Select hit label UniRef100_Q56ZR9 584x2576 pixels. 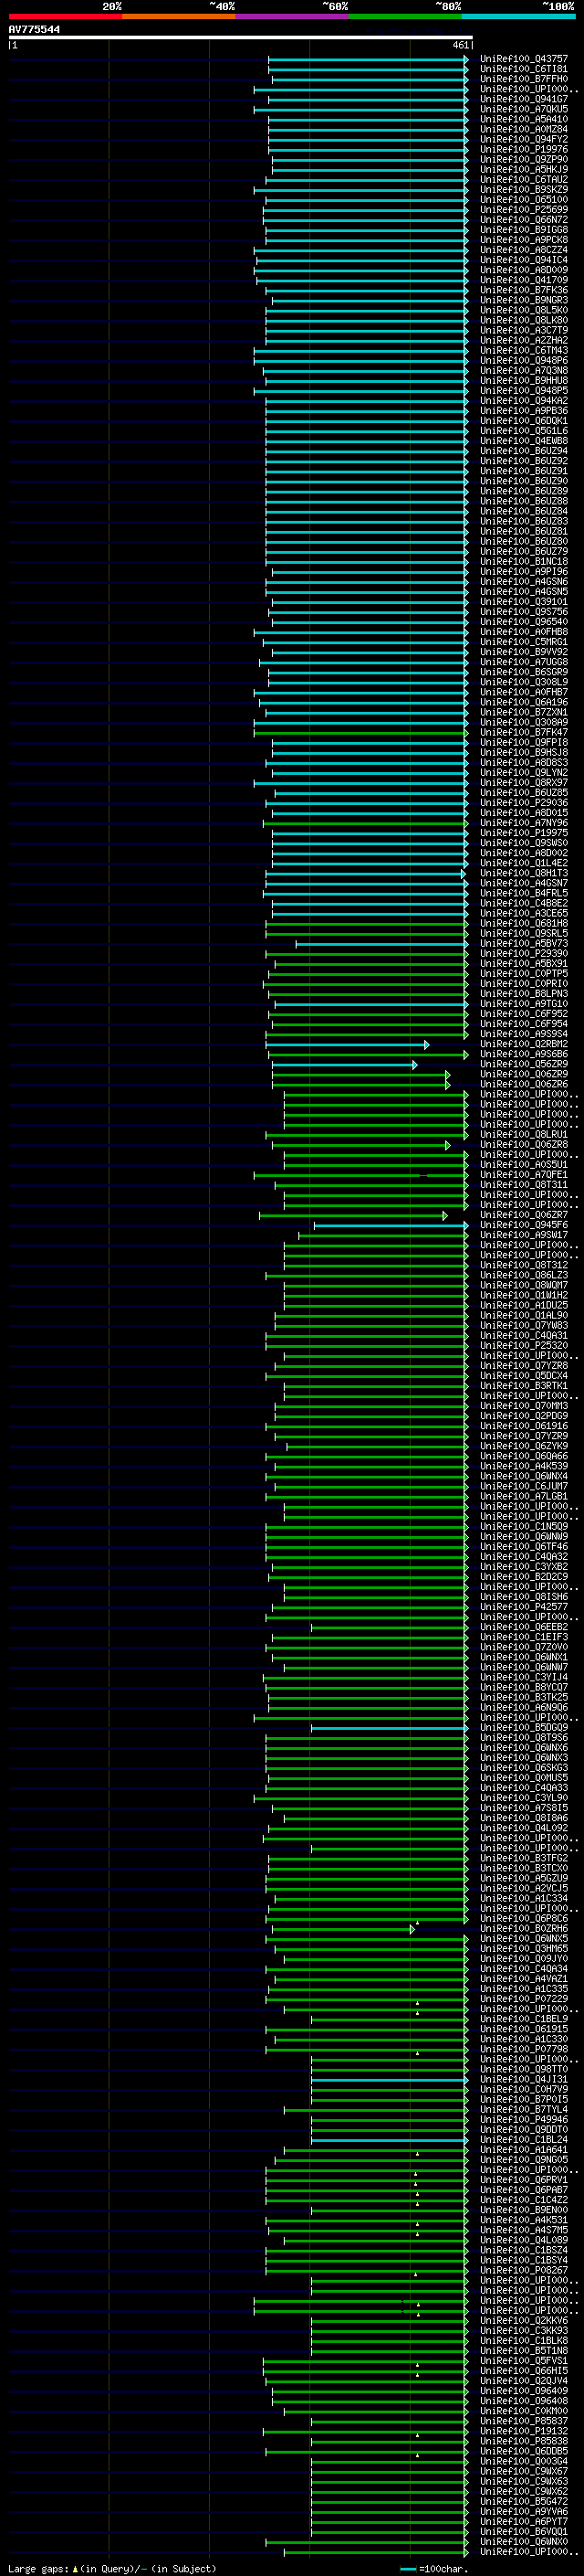point(523,1064)
